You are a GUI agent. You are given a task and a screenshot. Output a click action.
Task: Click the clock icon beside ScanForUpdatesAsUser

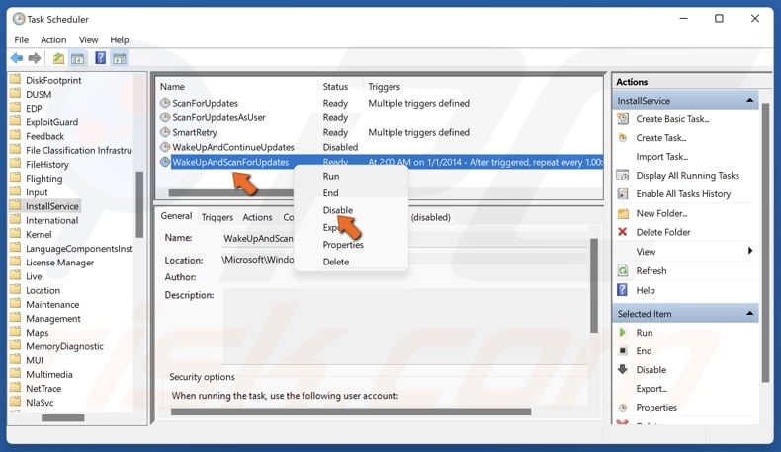coord(165,117)
